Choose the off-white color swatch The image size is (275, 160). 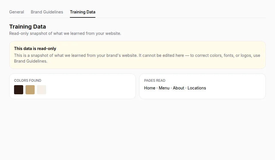42,90
